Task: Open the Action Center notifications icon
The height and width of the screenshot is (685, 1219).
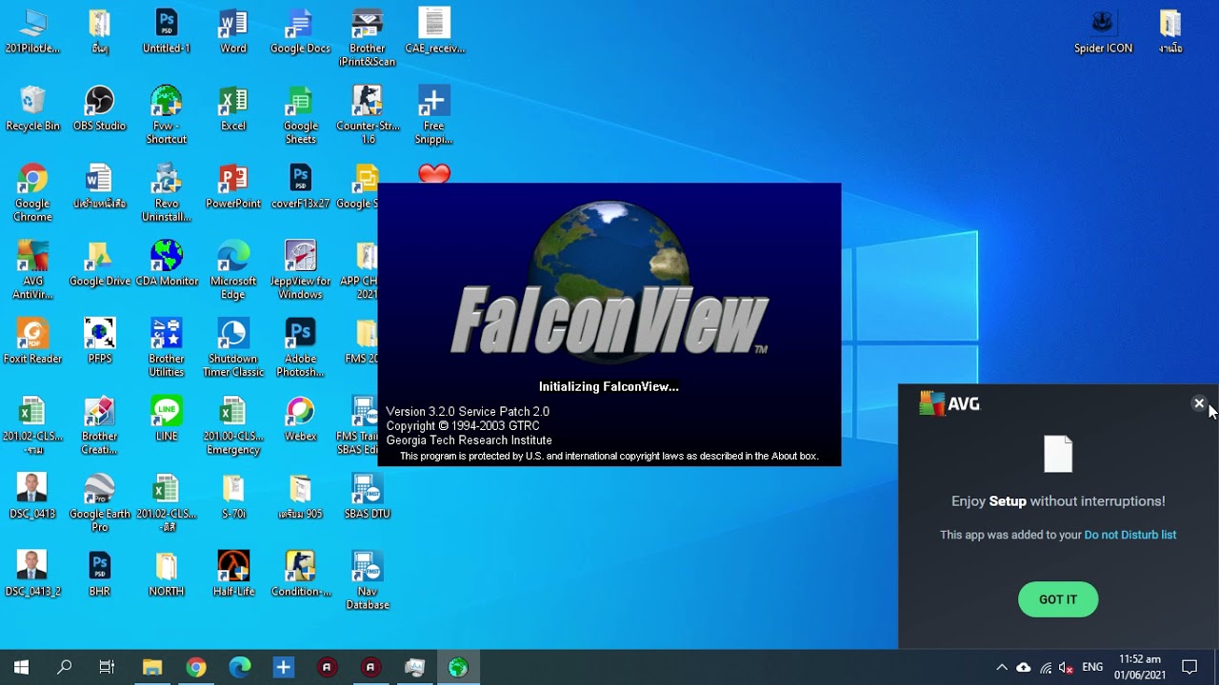Action: pyautogui.click(x=1189, y=667)
